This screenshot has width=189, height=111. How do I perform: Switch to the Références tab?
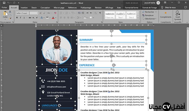click(x=72, y=8)
